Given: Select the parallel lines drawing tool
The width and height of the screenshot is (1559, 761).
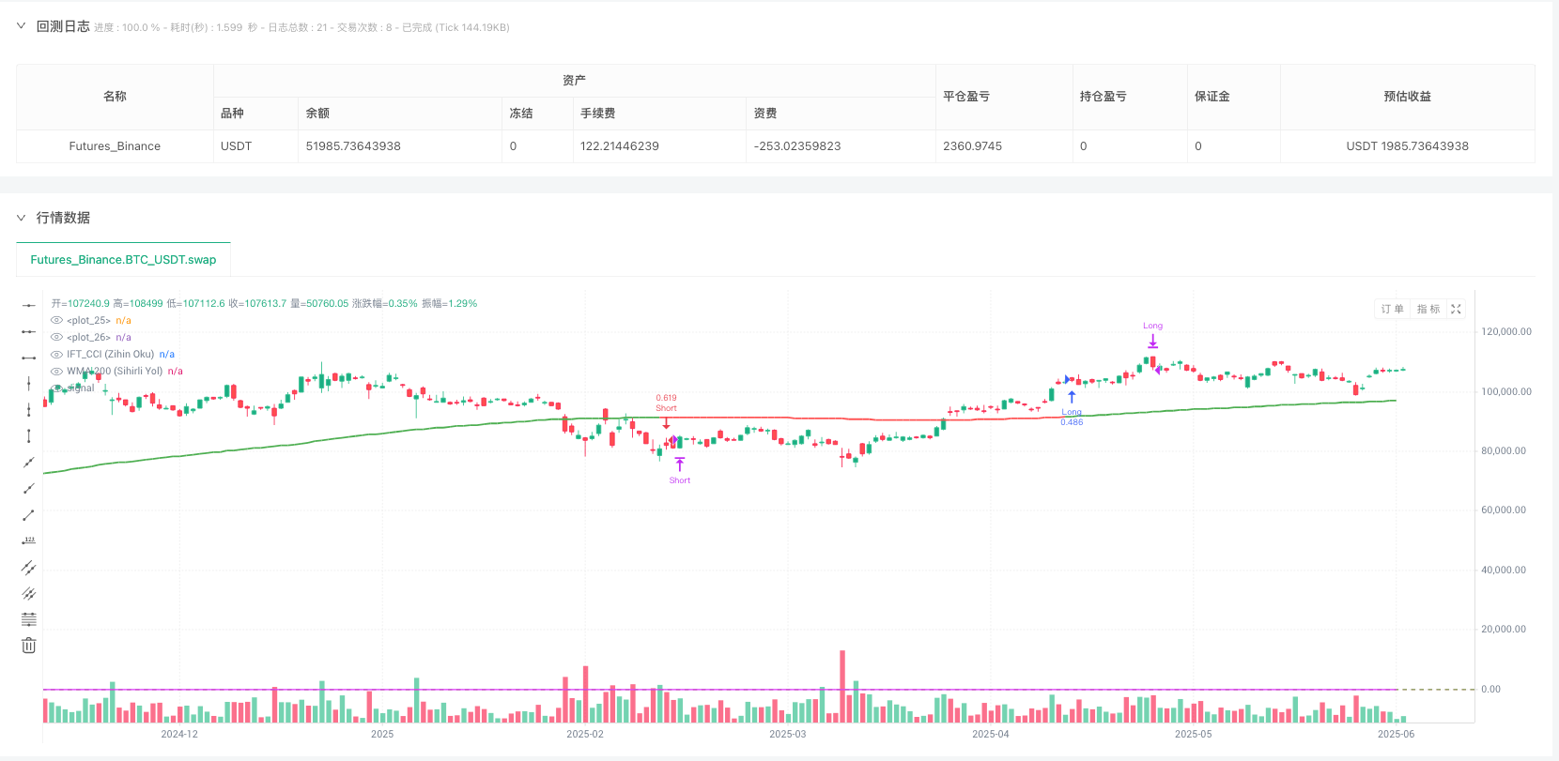Looking at the screenshot, I should click(29, 593).
